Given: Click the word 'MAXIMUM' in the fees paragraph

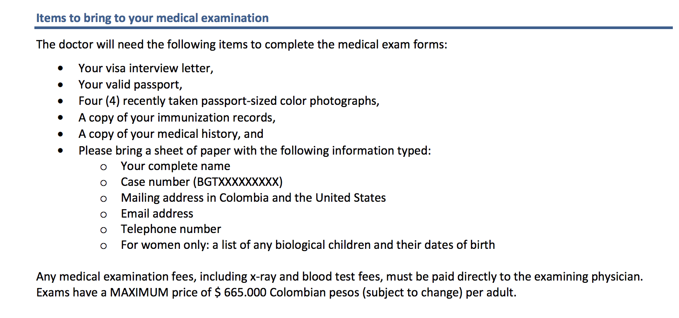Looking at the screenshot, I should (139, 293).
